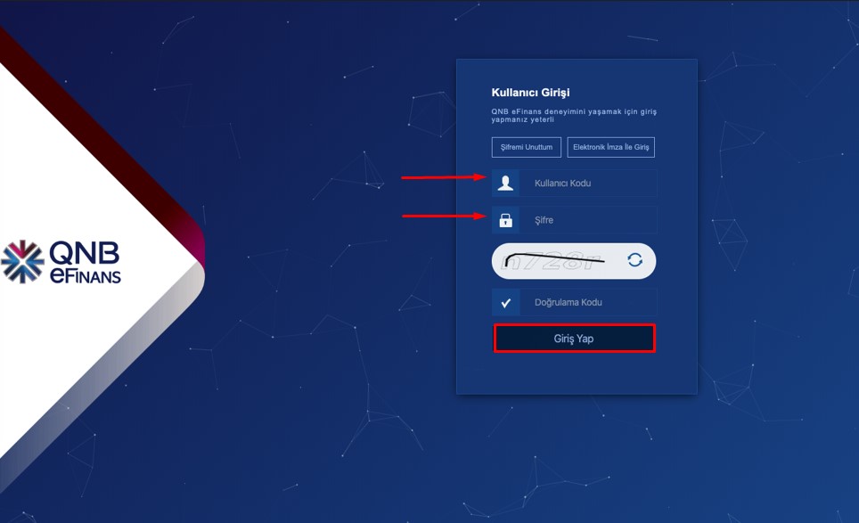The image size is (859, 523).
Task: Click the Kullanıcı Girişi heading
Action: pyautogui.click(x=530, y=93)
